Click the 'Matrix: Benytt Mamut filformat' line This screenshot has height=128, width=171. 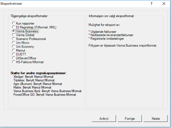pos(32,87)
